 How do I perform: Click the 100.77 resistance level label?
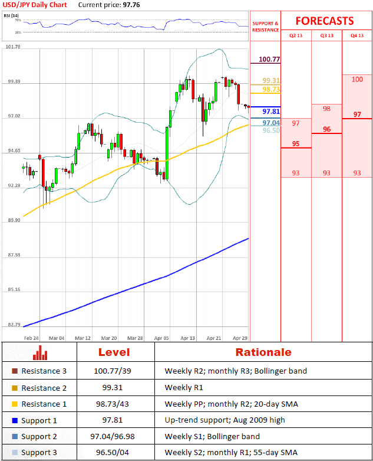point(269,59)
